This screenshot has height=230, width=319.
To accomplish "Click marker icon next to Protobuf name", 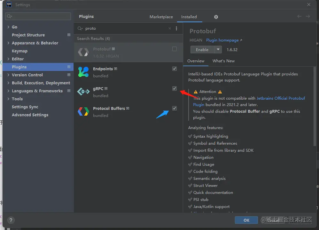I will [x=113, y=49].
